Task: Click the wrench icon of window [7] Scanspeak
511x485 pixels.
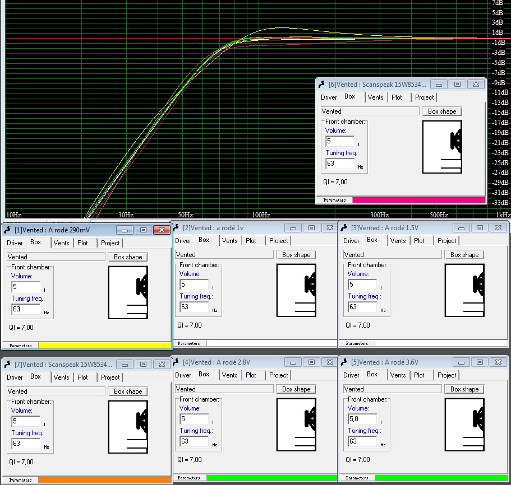Action: pyautogui.click(x=7, y=365)
